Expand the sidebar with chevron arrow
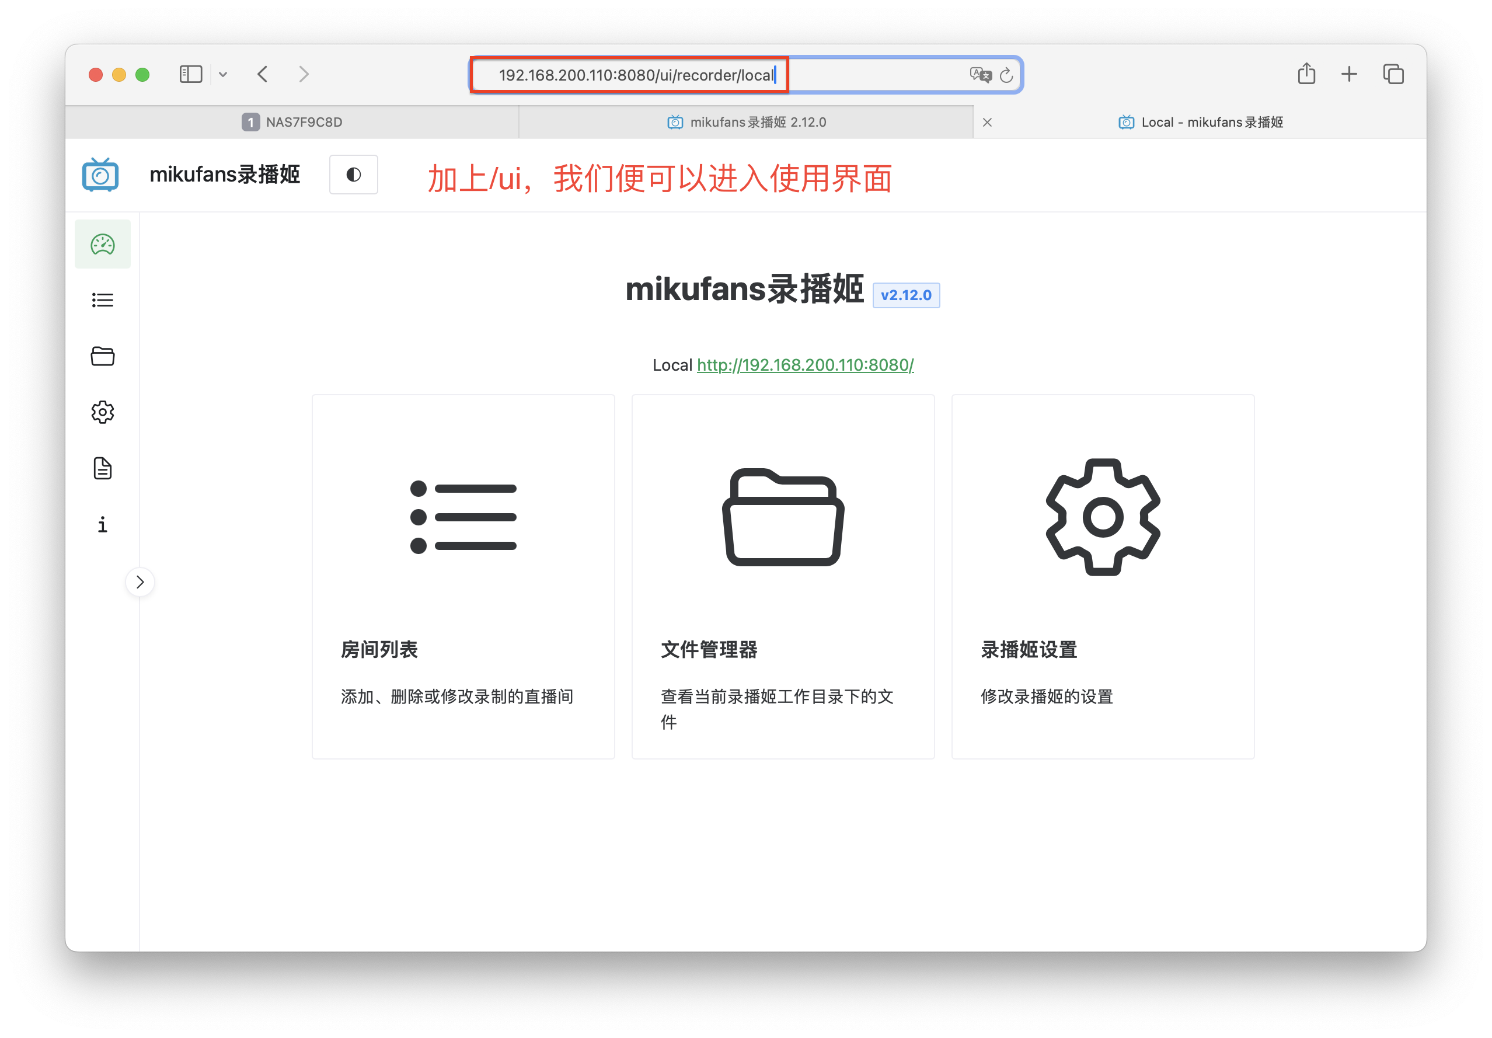1492x1038 pixels. [140, 581]
